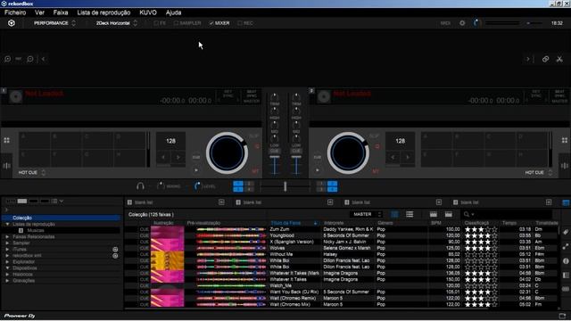The height and width of the screenshot is (321, 571).
Task: Click deck 2 beat jump left arrow
Action: (x=393, y=157)
